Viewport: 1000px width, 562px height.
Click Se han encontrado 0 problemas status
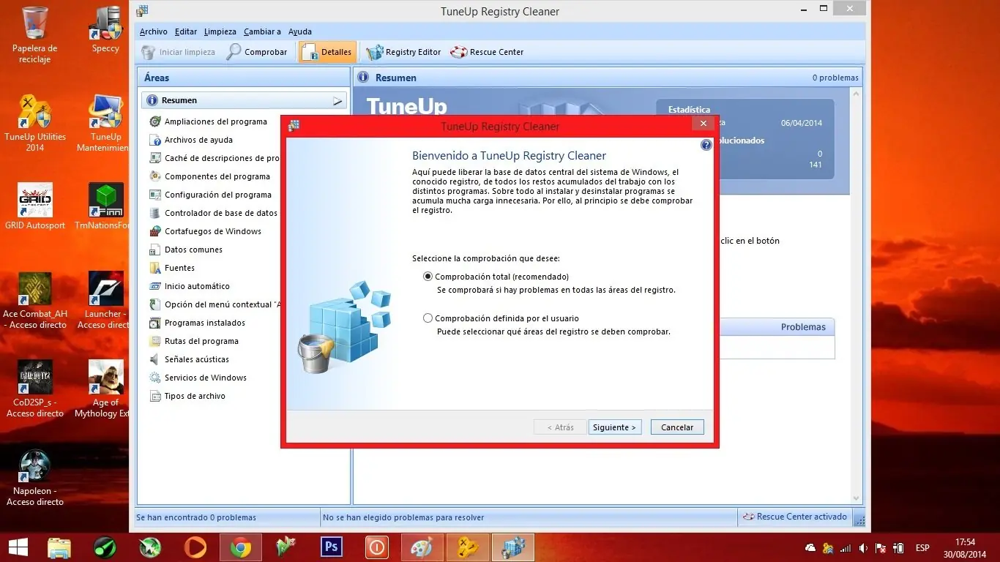pyautogui.click(x=196, y=517)
